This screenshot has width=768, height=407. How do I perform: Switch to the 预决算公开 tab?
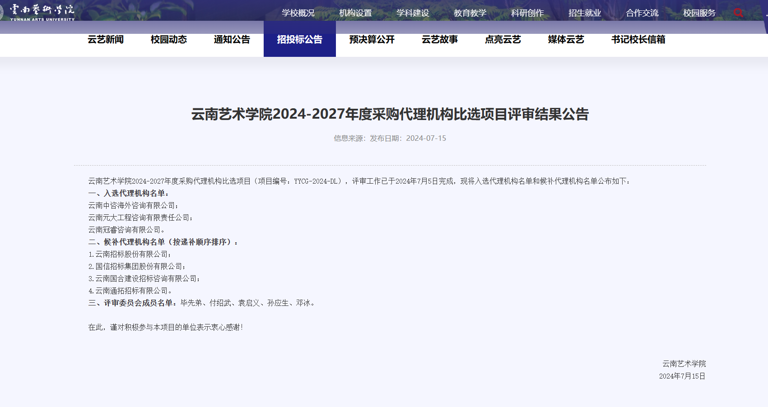click(x=372, y=39)
